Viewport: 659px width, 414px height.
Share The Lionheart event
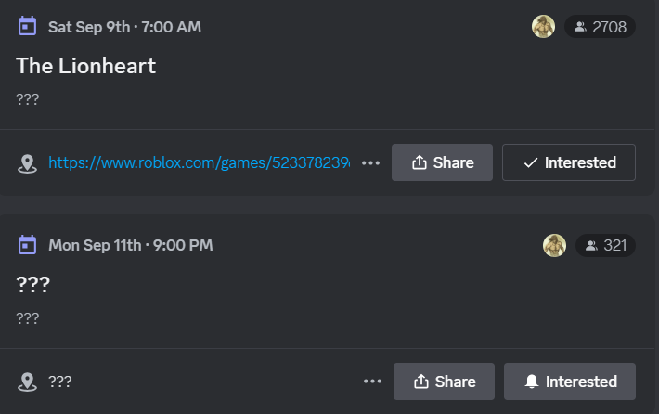(442, 162)
